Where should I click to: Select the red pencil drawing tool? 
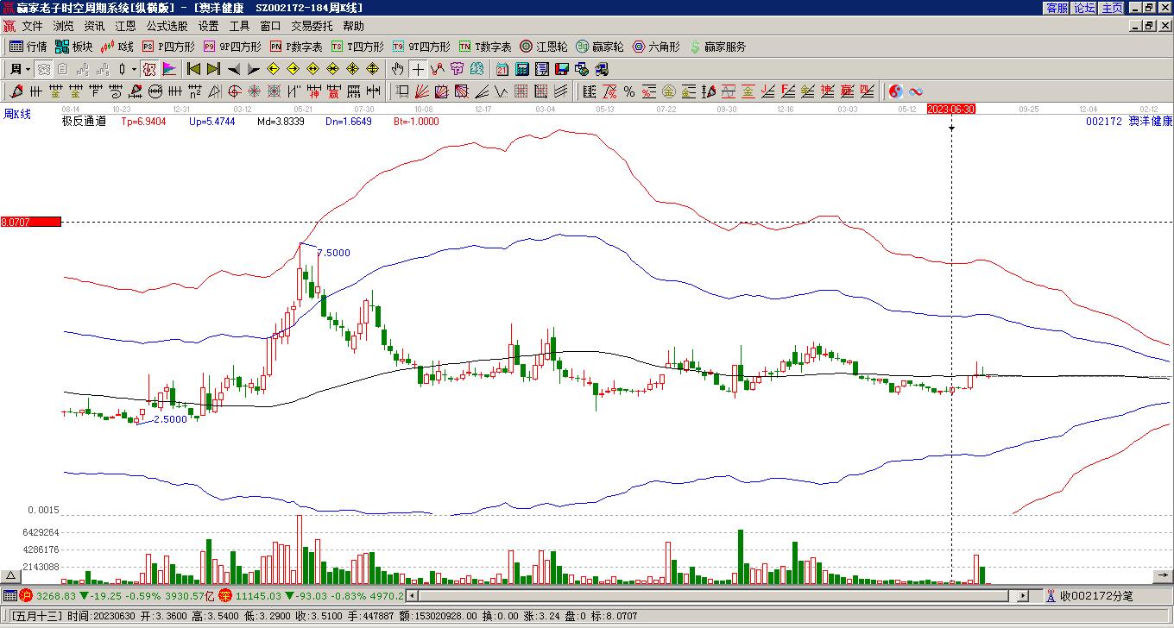tap(16, 91)
